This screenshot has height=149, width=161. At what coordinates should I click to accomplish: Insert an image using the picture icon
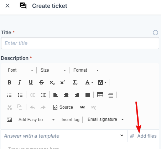9,120
